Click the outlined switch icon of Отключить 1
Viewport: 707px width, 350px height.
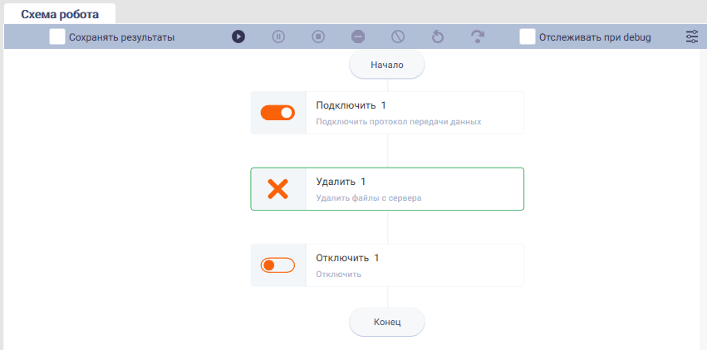pyautogui.click(x=277, y=265)
